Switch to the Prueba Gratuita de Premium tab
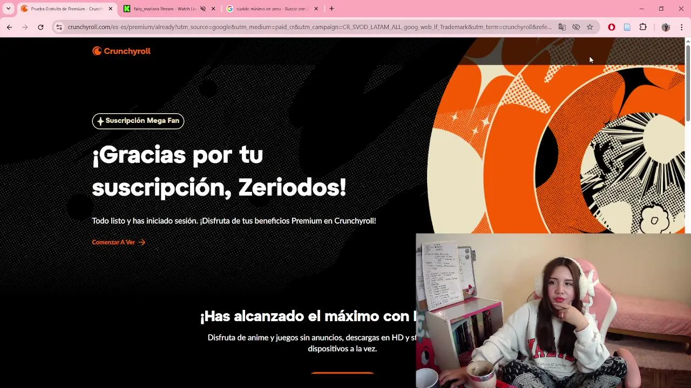691x388 pixels. coord(66,9)
